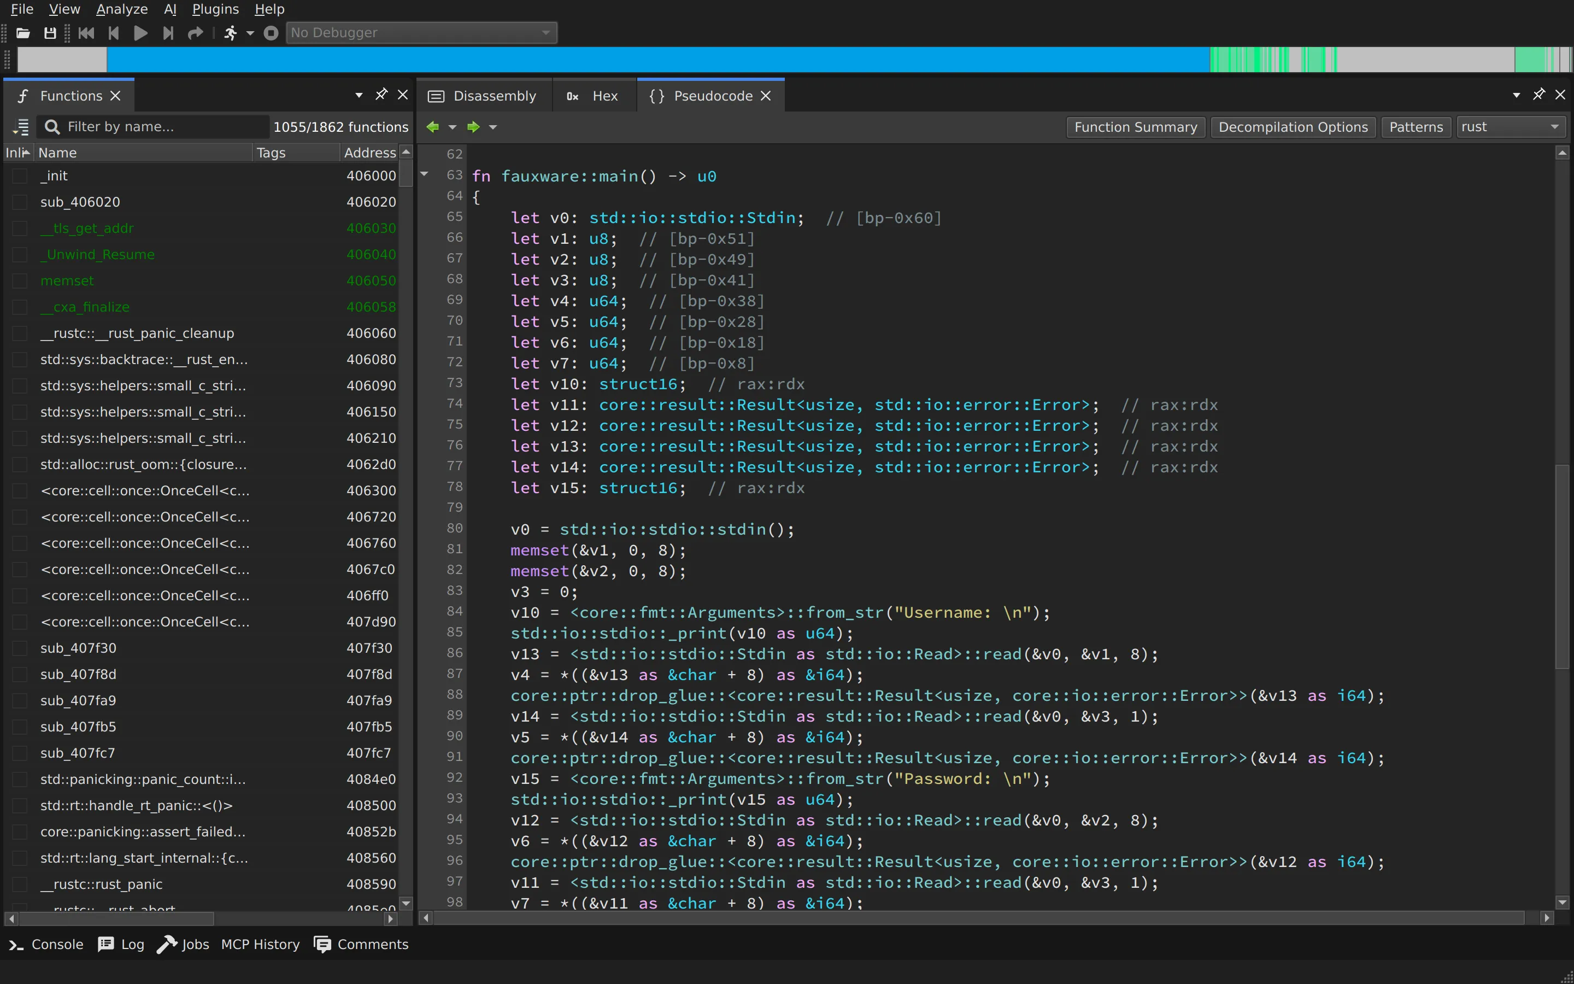The height and width of the screenshot is (984, 1574).
Task: Click the play/continue debugger icon
Action: [140, 33]
